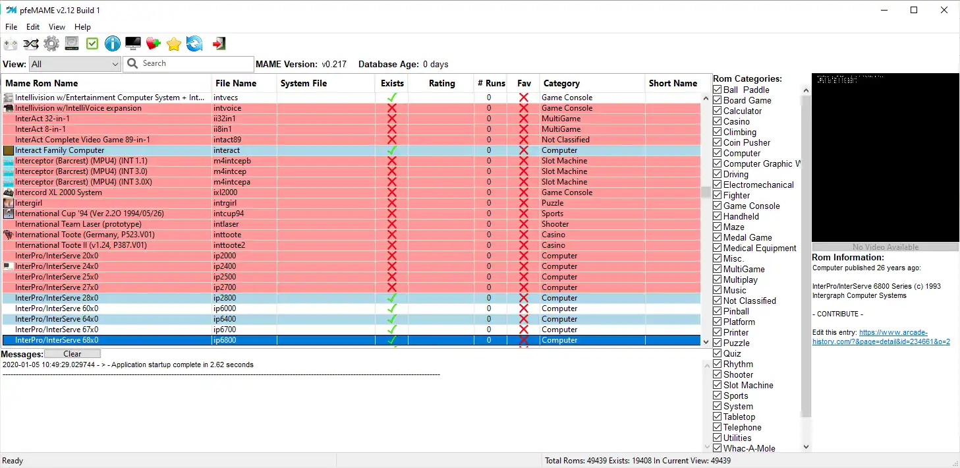
Task: Select the InterPro/InterServe 67x0 row
Action: (x=351, y=330)
